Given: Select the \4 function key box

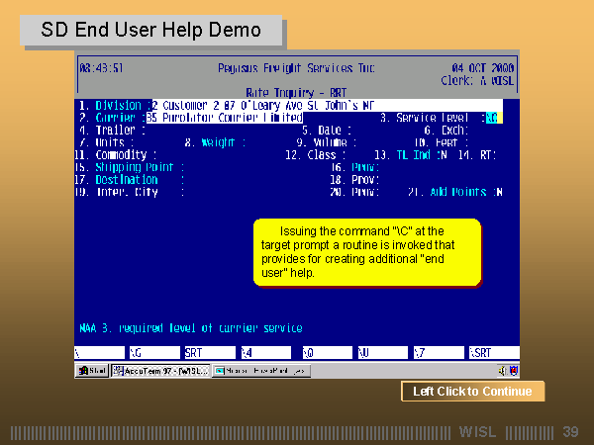Looking at the screenshot, I should [267, 352].
